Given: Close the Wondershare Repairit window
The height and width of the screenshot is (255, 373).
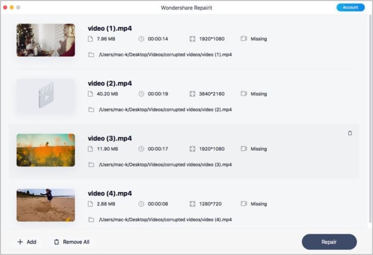Looking at the screenshot, I should pyautogui.click(x=5, y=7).
